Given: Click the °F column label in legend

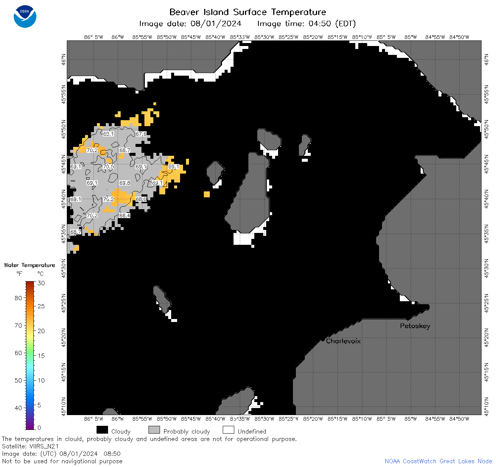Looking at the screenshot, I should click(x=19, y=274).
